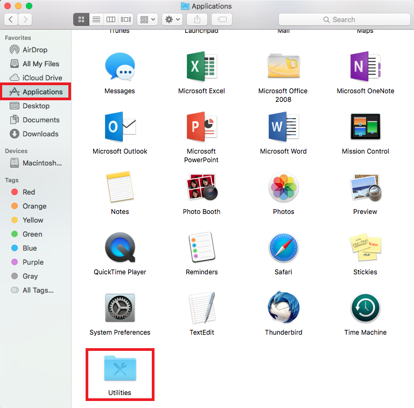Select All My Files in sidebar

pyautogui.click(x=36, y=64)
